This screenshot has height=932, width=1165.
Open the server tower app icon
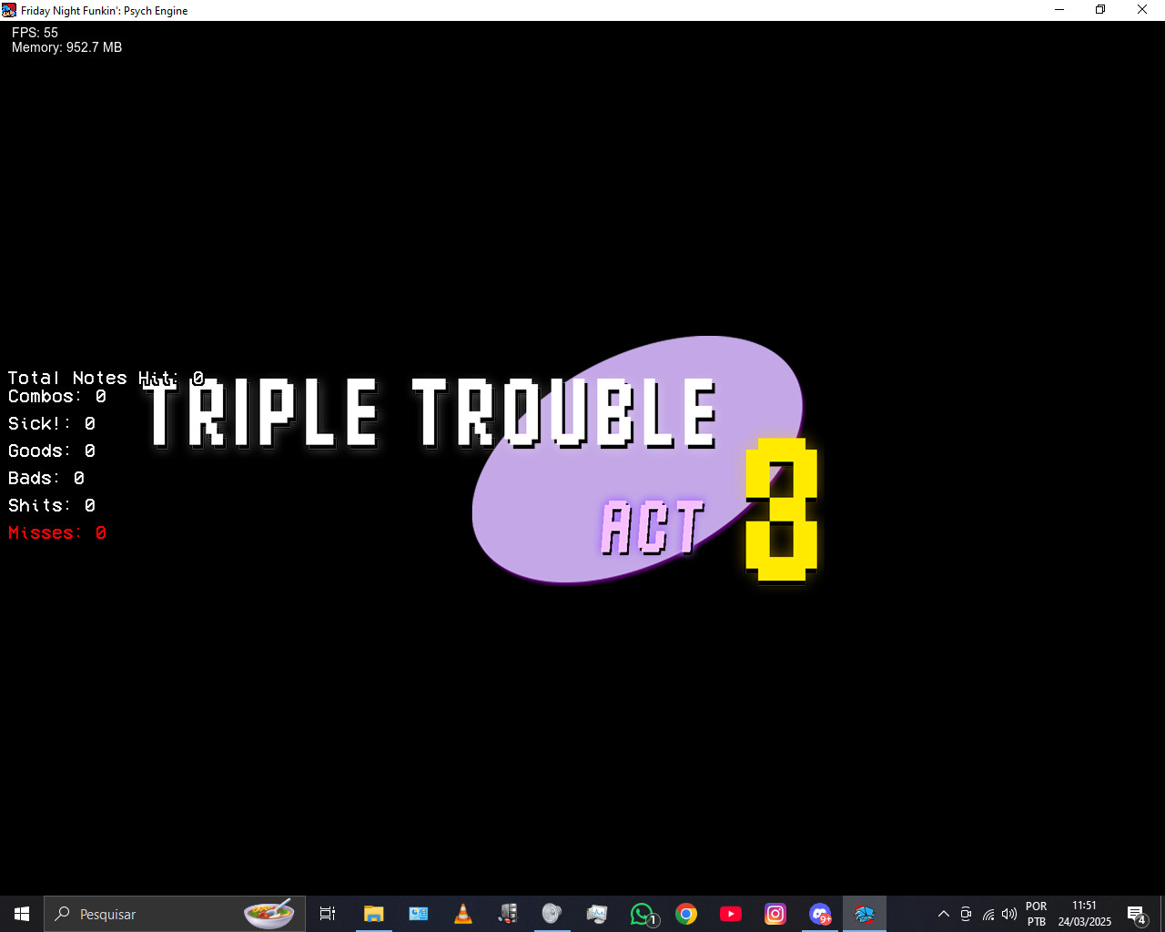pyautogui.click(x=508, y=914)
